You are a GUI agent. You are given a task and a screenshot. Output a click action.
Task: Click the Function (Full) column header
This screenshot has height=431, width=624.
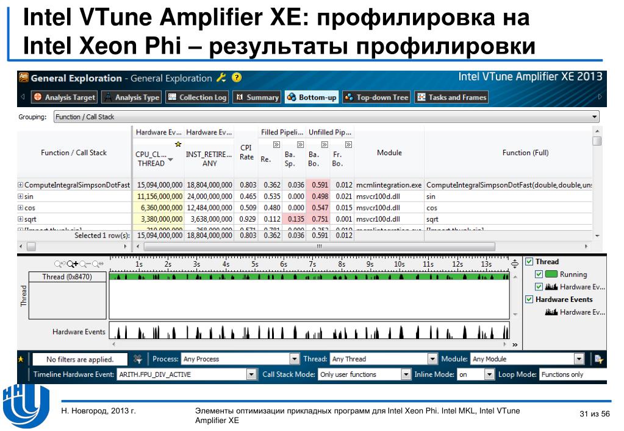tap(525, 153)
